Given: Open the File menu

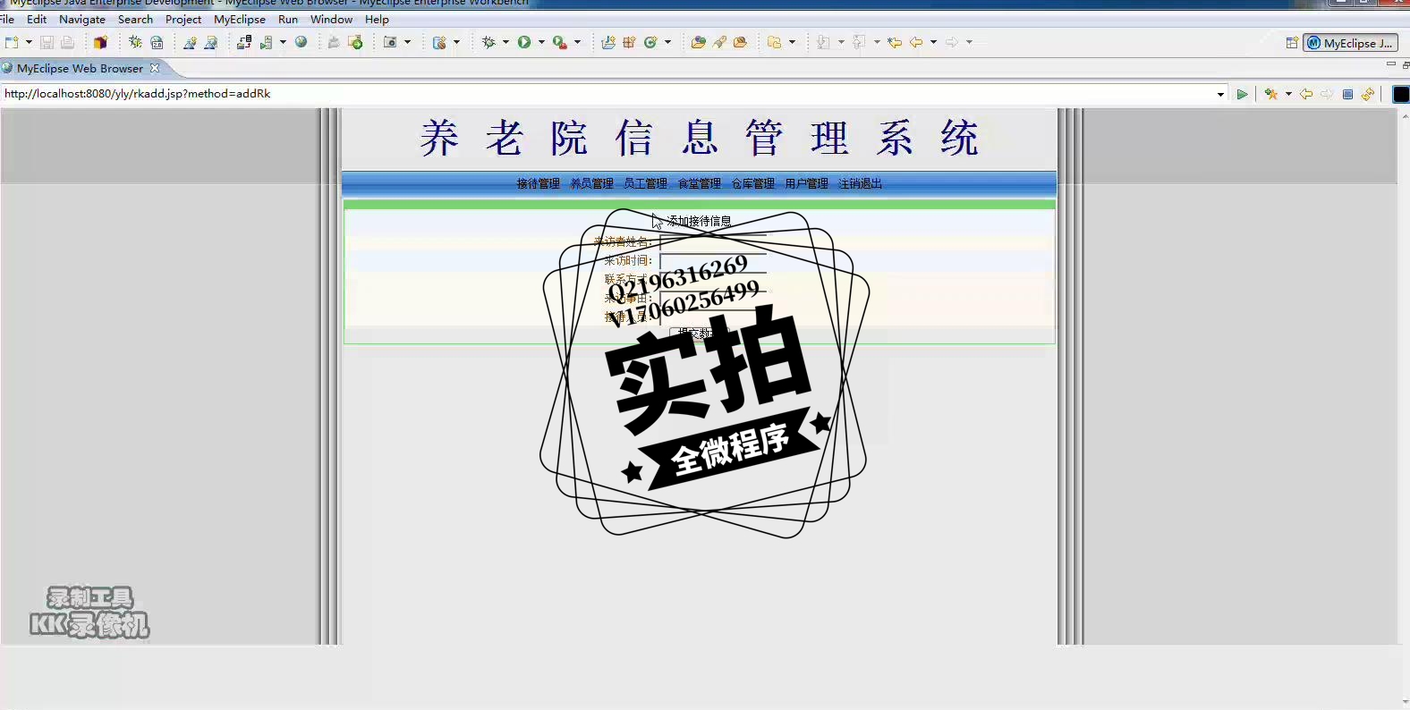Looking at the screenshot, I should (7, 19).
